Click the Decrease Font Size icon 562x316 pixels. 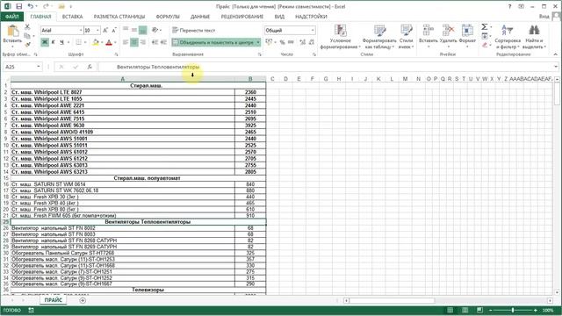(x=114, y=31)
